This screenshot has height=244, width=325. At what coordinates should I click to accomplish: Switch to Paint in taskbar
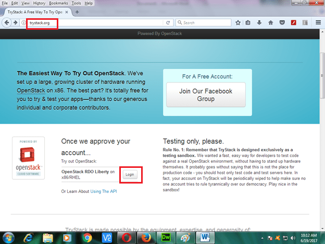click(185, 238)
